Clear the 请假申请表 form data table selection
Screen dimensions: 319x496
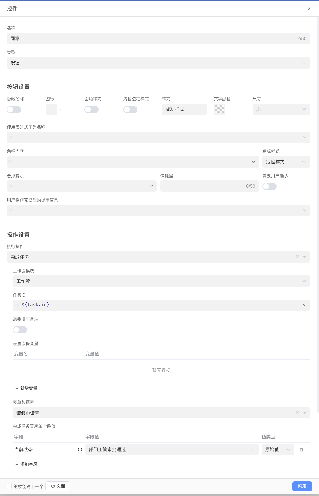tap(297, 413)
